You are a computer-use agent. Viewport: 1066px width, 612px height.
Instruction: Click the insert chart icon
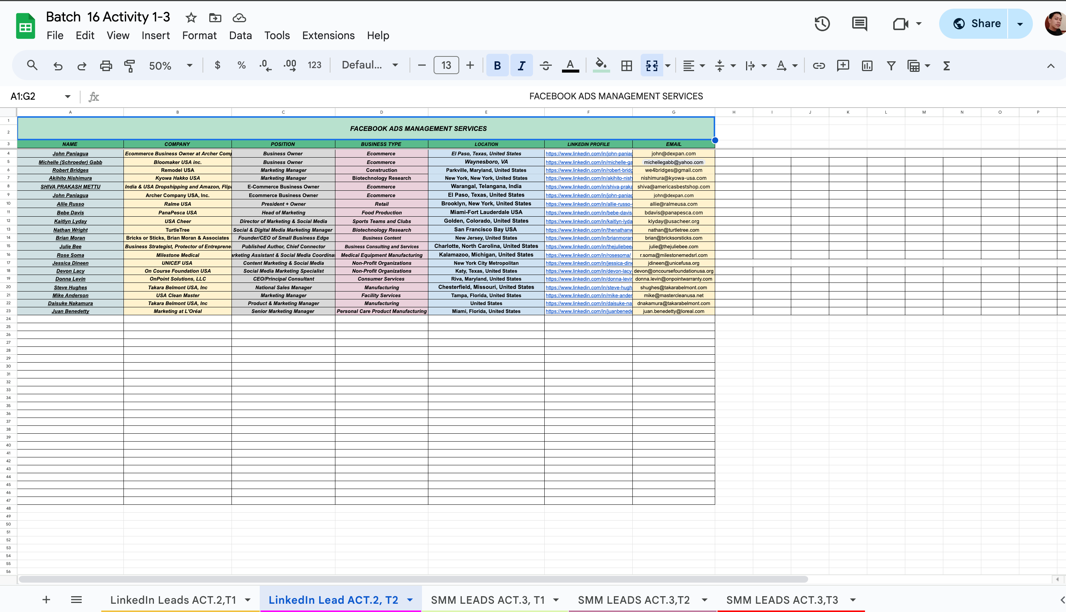point(867,65)
